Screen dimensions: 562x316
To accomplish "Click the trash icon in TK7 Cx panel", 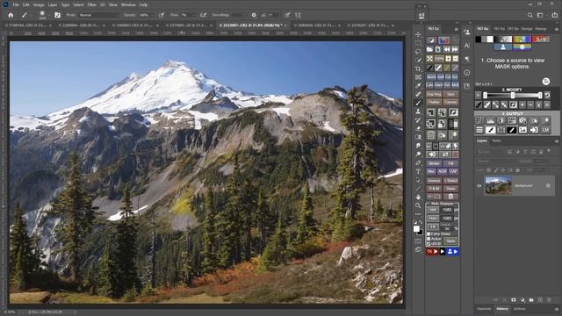I will (x=450, y=197).
